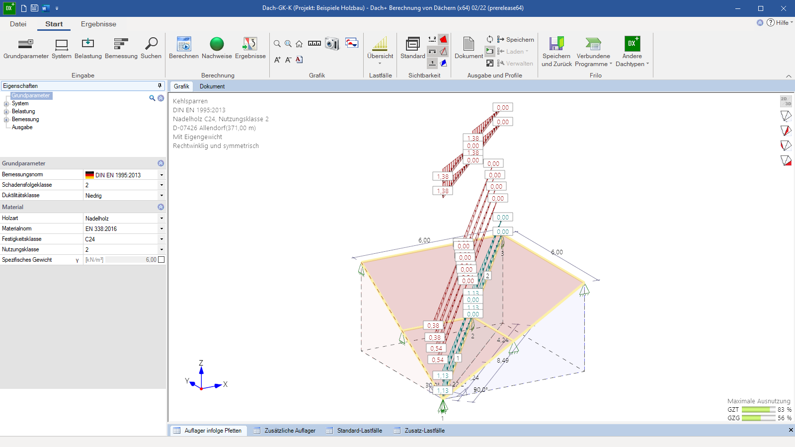Image resolution: width=795 pixels, height=447 pixels.
Task: Switch to the Dokument view tab
Action: click(212, 86)
